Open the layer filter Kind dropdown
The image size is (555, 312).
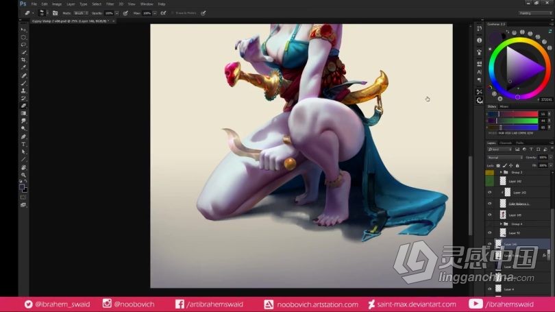click(x=500, y=149)
